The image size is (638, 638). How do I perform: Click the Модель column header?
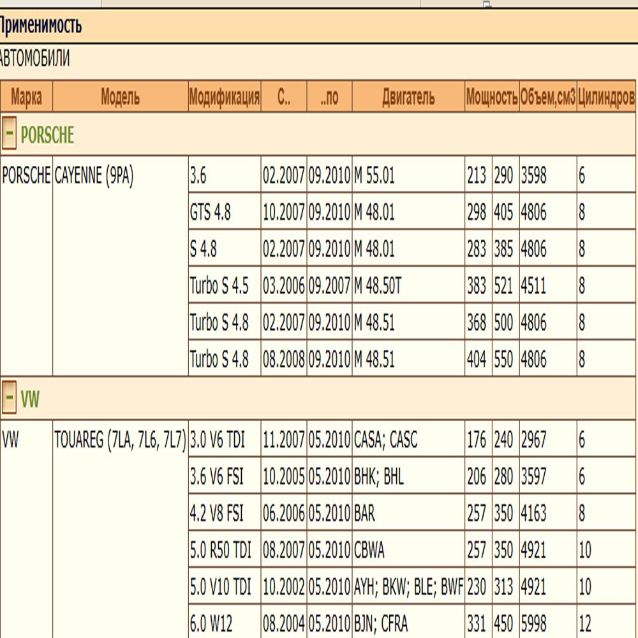click(x=120, y=97)
